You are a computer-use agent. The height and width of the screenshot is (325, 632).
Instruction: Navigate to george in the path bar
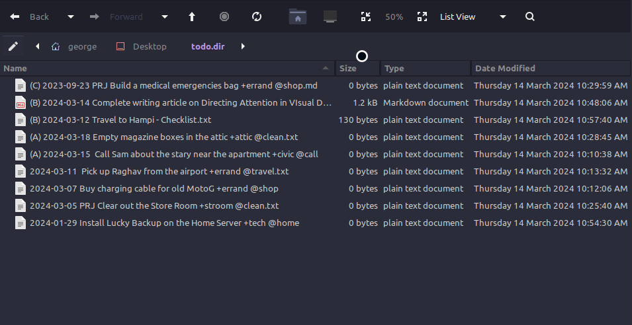coord(81,46)
